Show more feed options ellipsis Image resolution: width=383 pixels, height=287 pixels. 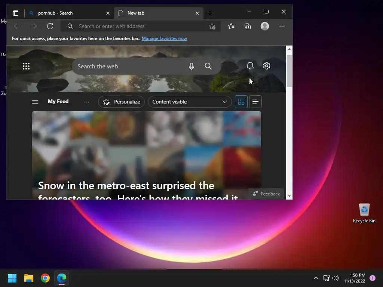pyautogui.click(x=86, y=102)
